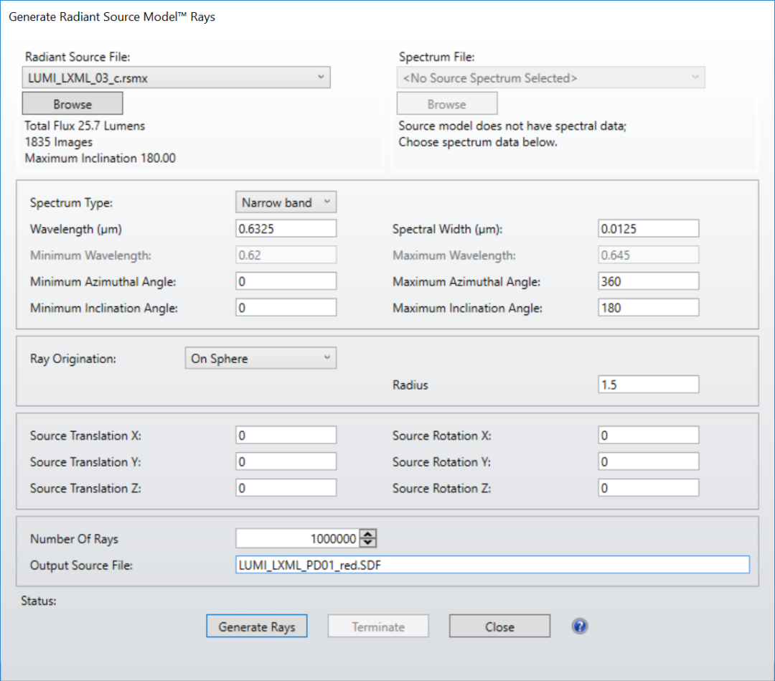
Task: Decrease Number Of Rays with down arrow
Action: [x=367, y=543]
